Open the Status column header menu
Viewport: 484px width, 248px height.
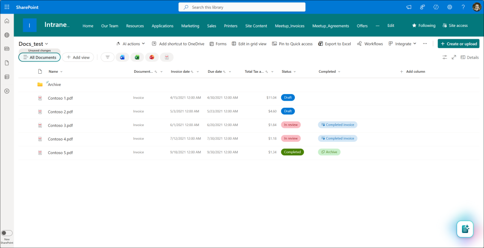[x=288, y=71]
